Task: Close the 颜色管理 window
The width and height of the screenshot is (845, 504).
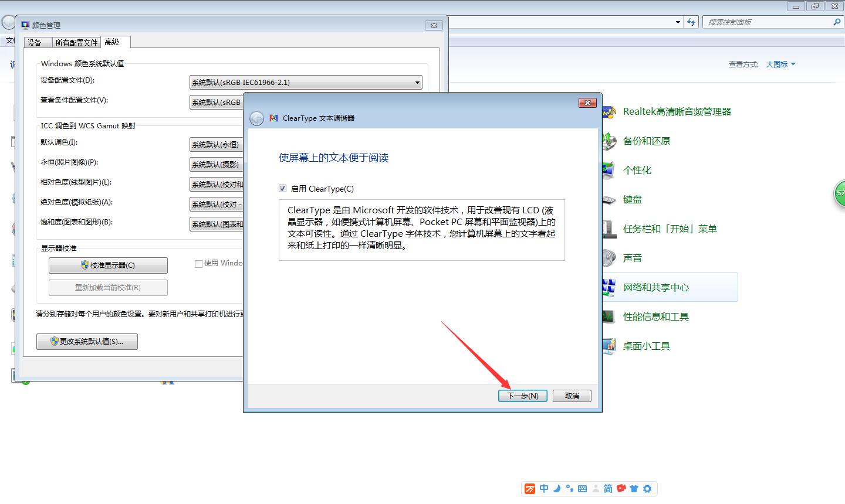Action: coord(434,25)
